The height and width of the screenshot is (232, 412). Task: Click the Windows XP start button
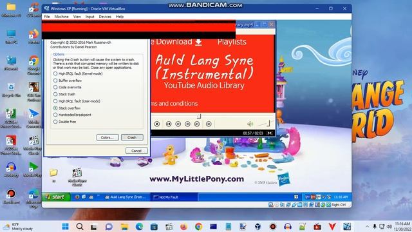(x=56, y=197)
